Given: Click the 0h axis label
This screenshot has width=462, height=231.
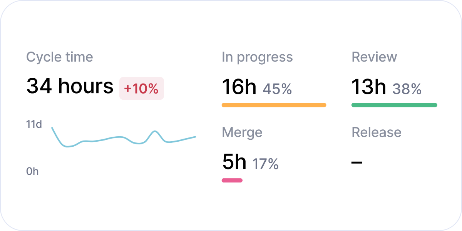Looking at the screenshot, I should 32,172.
